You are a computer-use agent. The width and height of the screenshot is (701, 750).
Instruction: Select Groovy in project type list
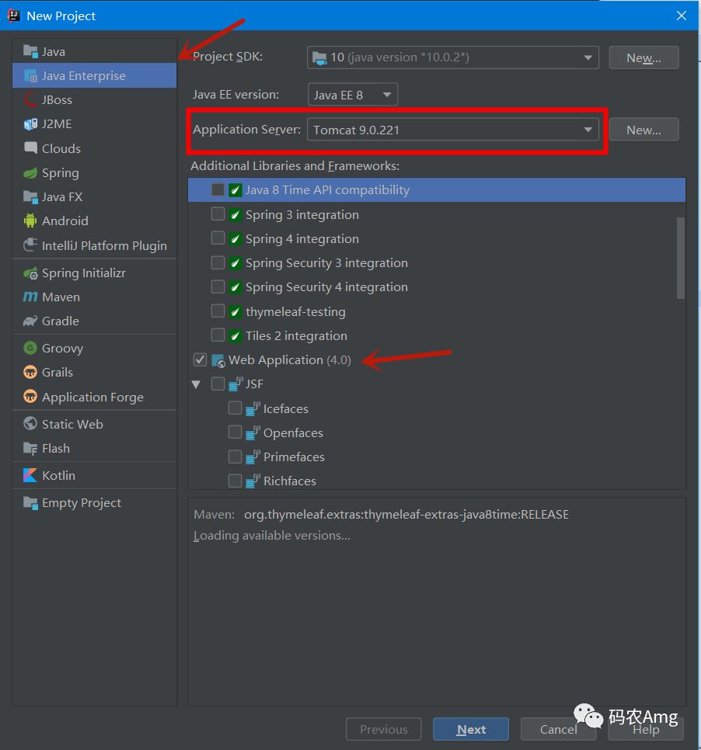click(x=94, y=348)
